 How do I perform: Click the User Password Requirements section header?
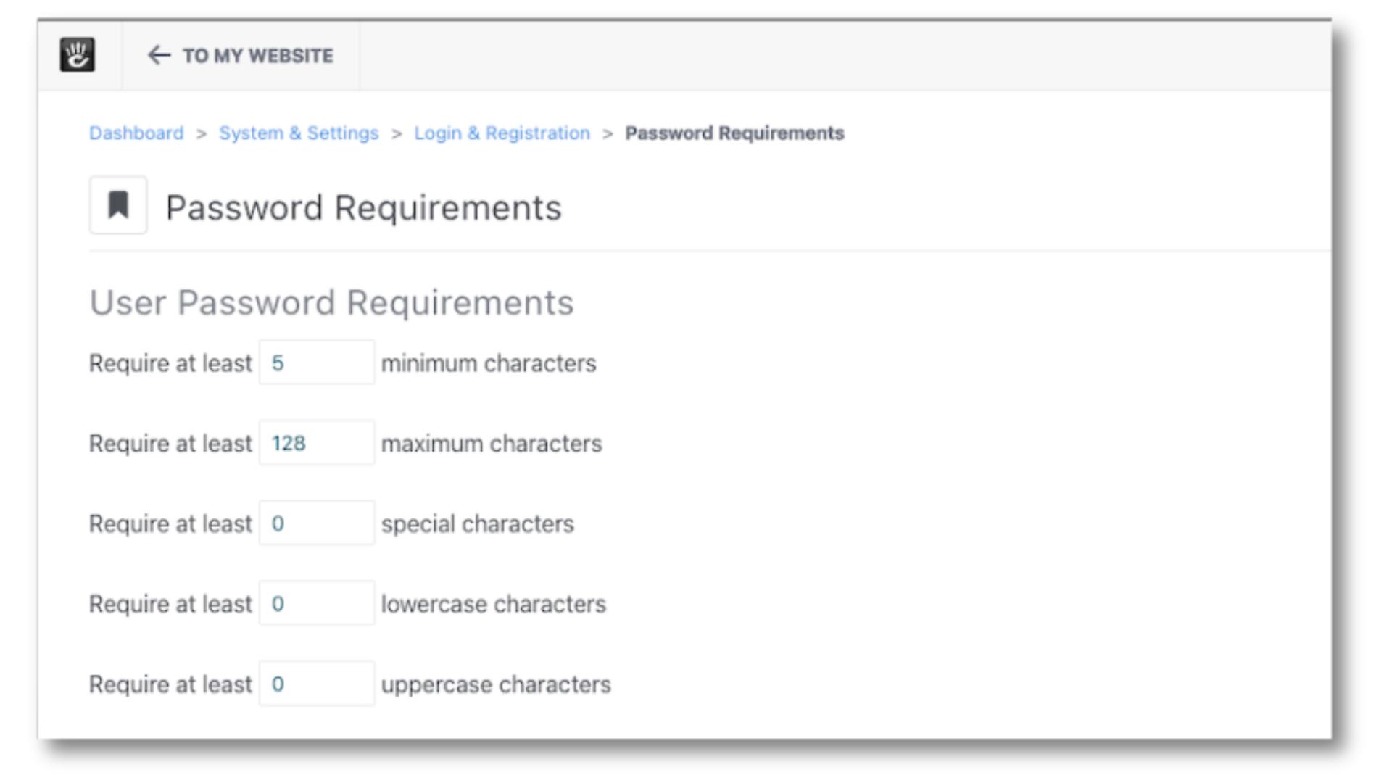tap(331, 302)
